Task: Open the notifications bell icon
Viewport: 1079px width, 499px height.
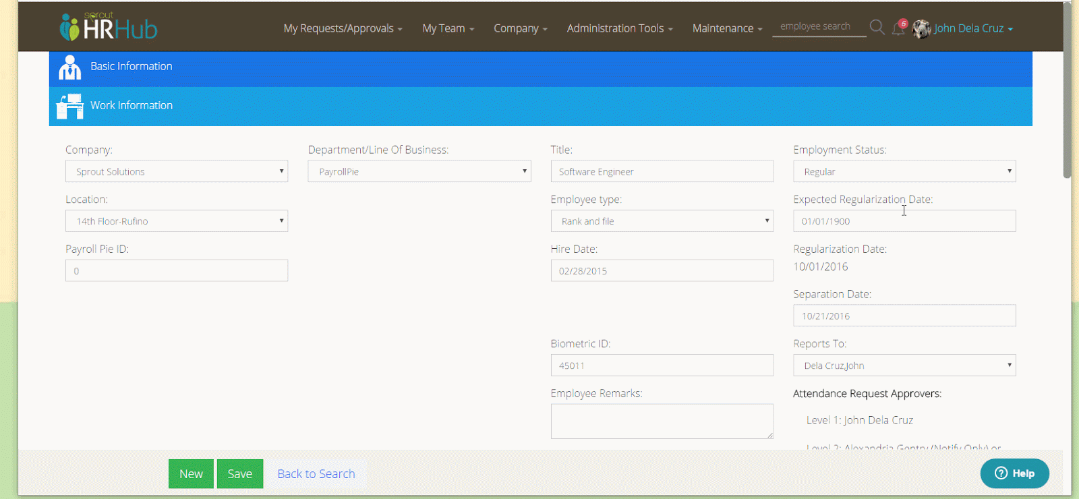Action: click(899, 28)
